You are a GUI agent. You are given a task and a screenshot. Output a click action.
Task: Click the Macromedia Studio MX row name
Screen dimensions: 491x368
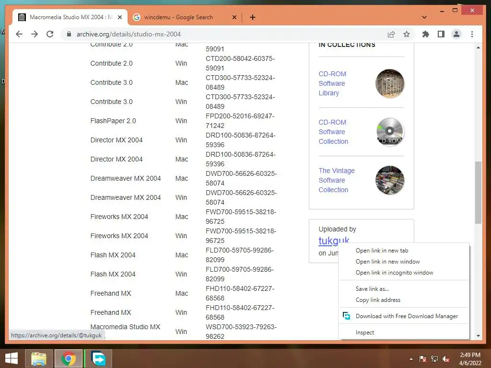(125, 327)
